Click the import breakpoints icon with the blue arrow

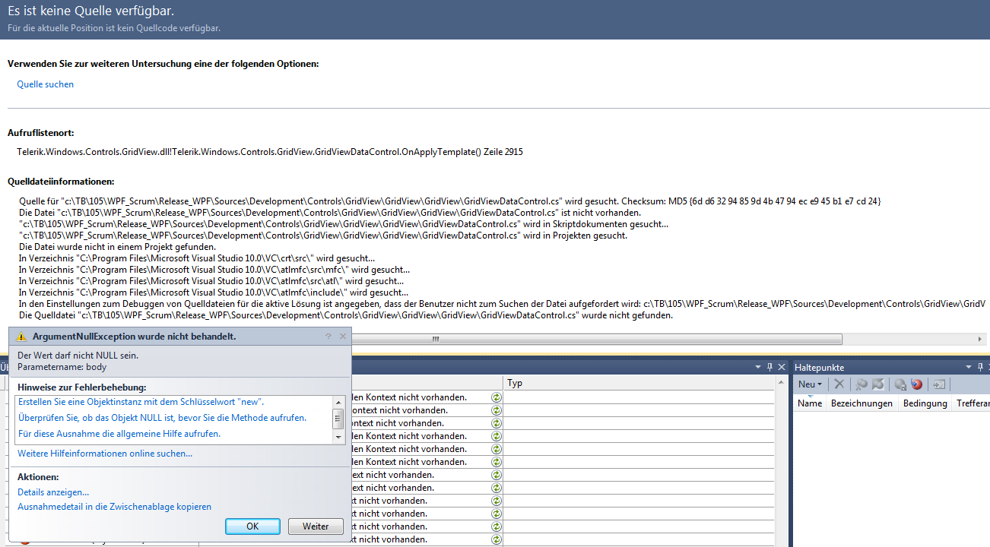click(917, 384)
